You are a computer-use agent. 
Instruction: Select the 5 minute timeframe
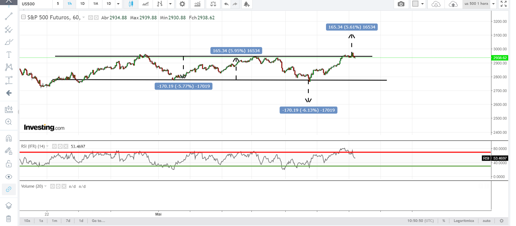58,4
